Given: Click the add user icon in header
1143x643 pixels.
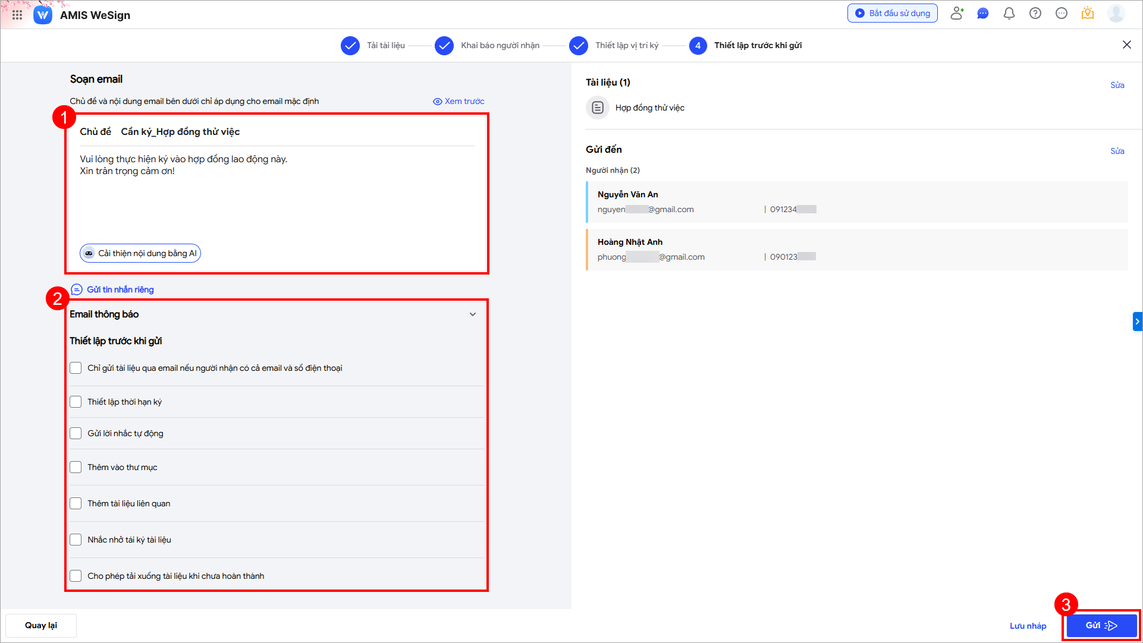Looking at the screenshot, I should click(x=956, y=13).
